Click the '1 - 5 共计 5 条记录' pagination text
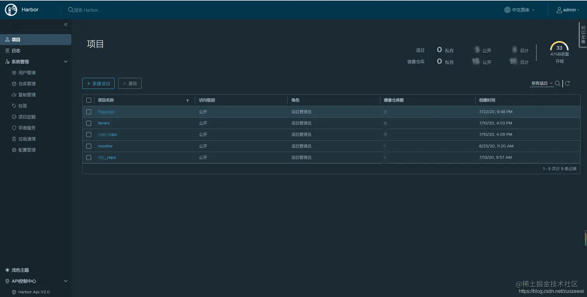This screenshot has width=587, height=297. 559,169
